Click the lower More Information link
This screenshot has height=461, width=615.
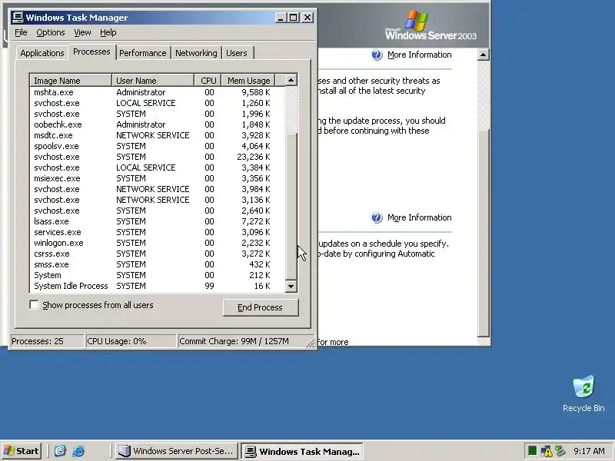(x=419, y=217)
